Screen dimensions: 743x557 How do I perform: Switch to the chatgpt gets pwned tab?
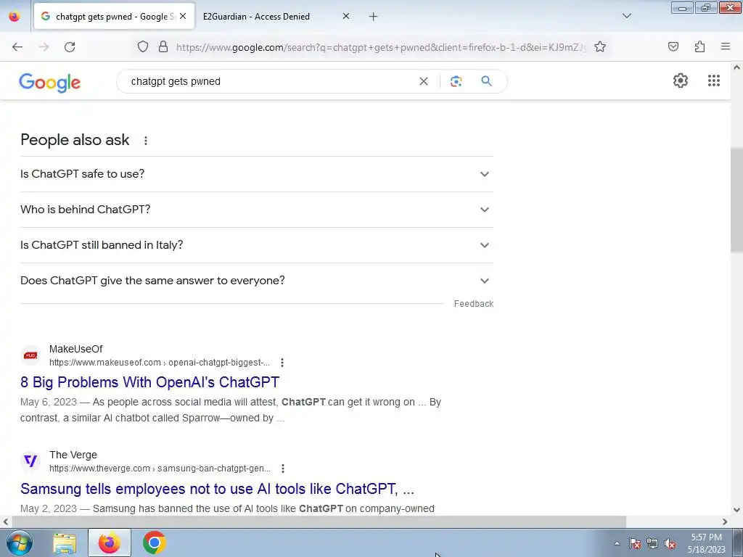click(x=114, y=16)
